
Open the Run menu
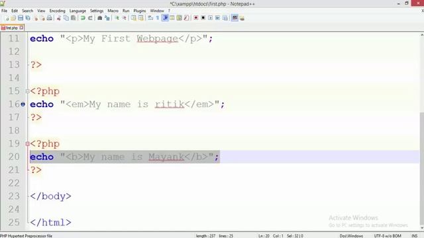(126, 11)
